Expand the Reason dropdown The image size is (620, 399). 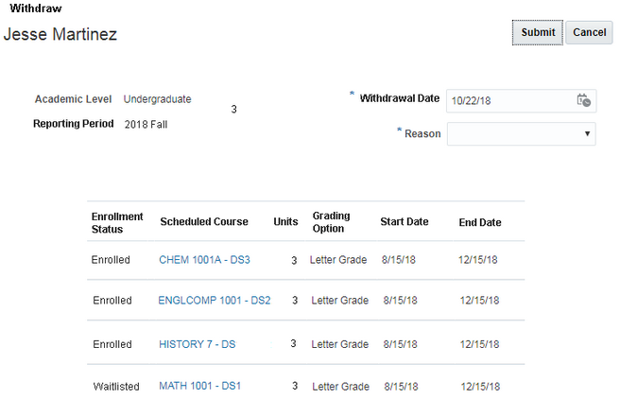click(x=521, y=134)
